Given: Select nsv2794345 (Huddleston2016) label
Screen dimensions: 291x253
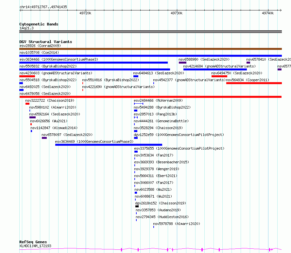Looking at the screenshot, I should click(x=162, y=217).
